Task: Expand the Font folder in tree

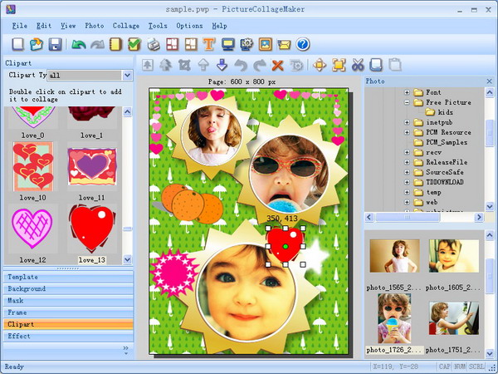Action: (x=407, y=92)
